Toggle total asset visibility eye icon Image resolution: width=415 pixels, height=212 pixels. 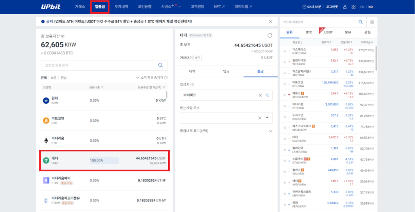click(x=63, y=36)
